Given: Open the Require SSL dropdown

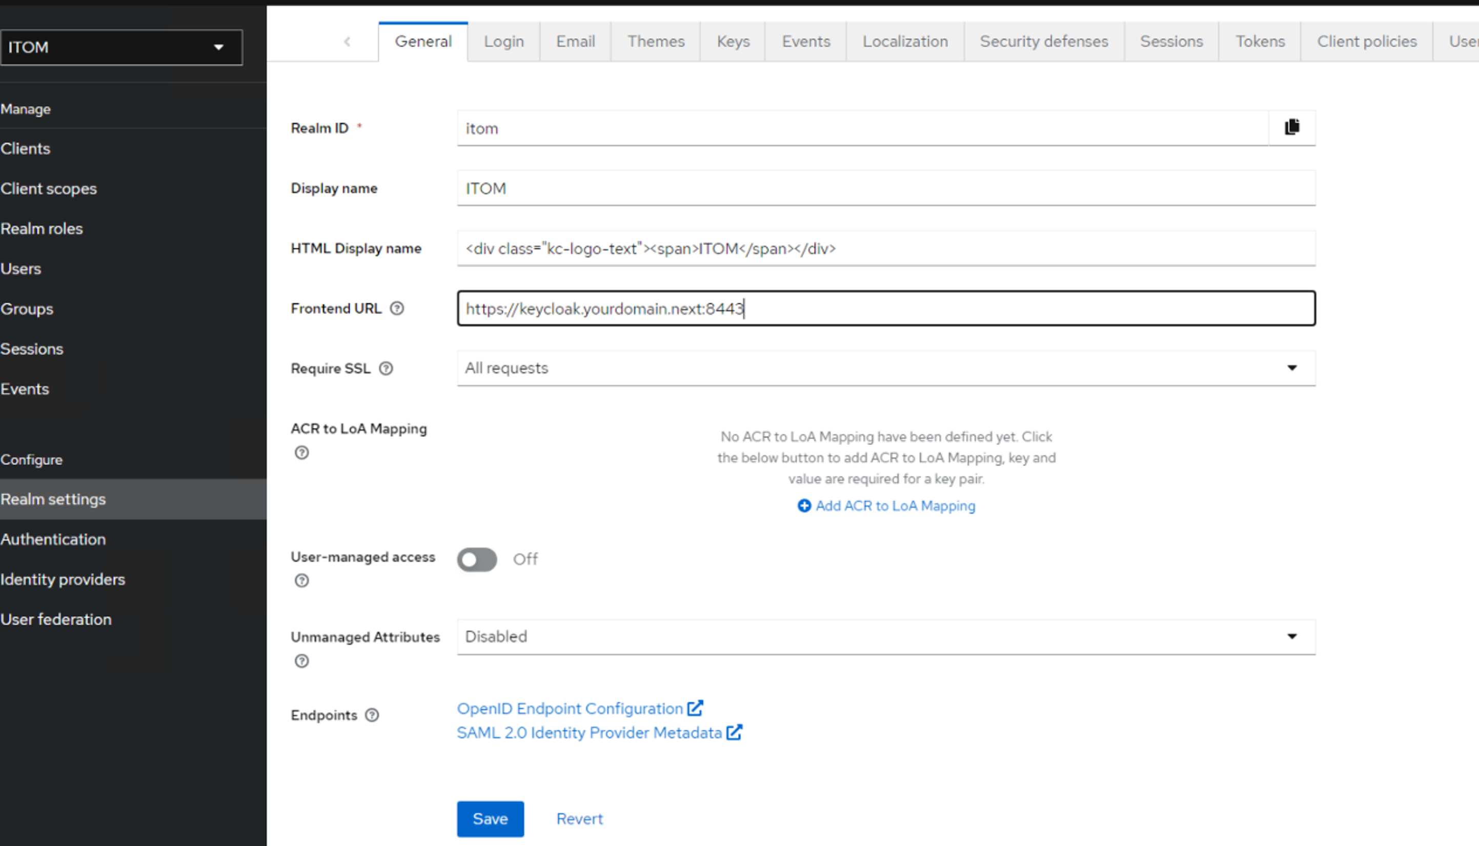Looking at the screenshot, I should pyautogui.click(x=1292, y=368).
